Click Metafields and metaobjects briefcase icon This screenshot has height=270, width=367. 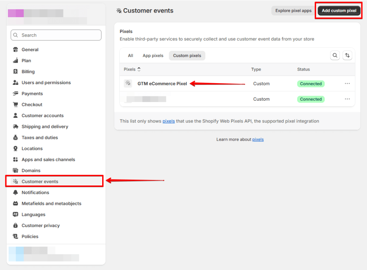15,203
